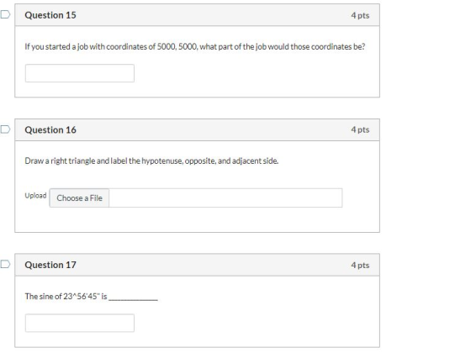Flag Question 15 with the bookmark icon
The height and width of the screenshot is (353, 471).
coord(5,14)
